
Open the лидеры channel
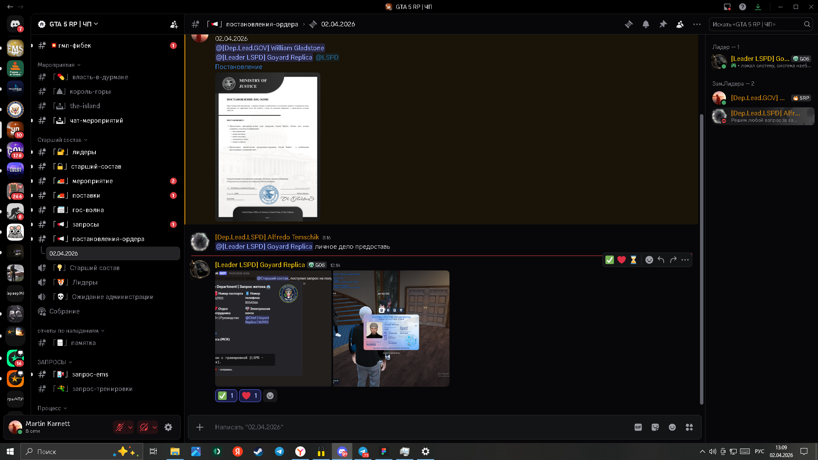[x=84, y=152]
